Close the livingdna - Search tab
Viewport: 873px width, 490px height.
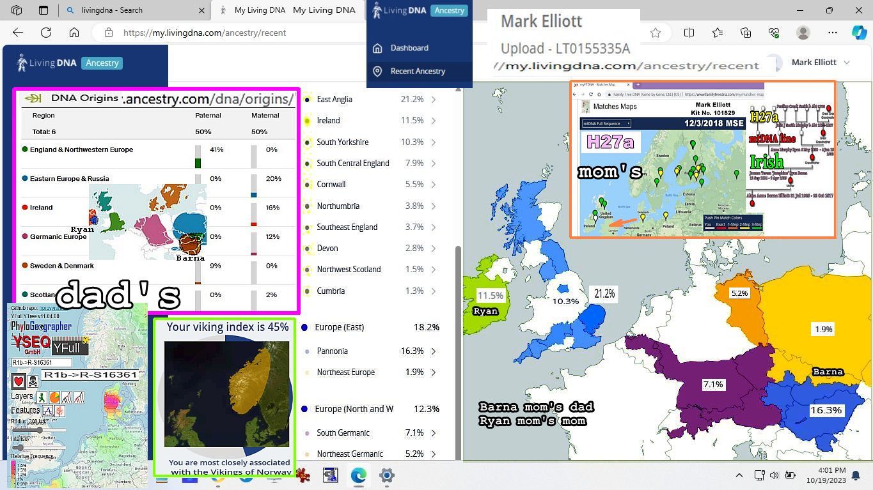point(201,10)
